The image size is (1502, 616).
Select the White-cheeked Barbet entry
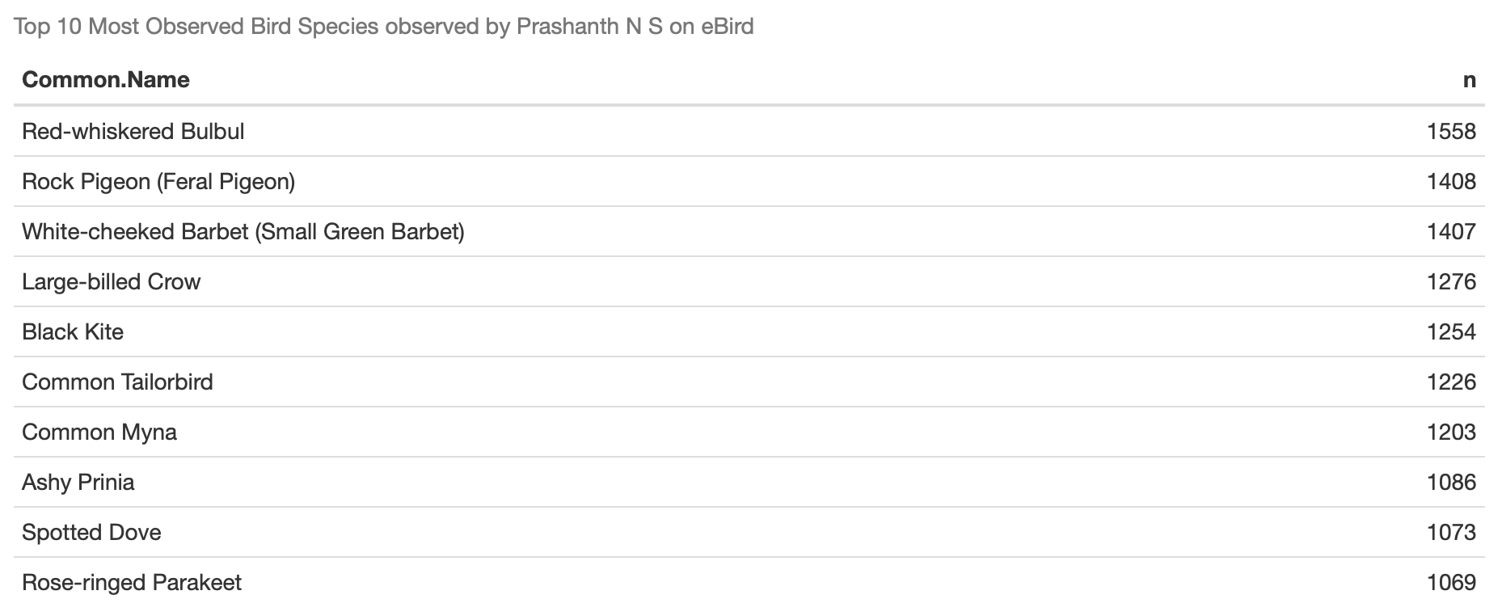[243, 231]
